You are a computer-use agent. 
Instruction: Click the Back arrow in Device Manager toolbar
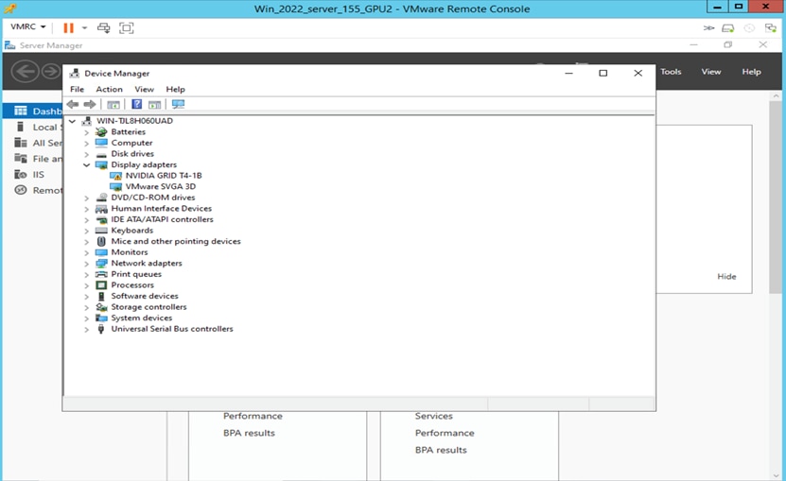73,104
